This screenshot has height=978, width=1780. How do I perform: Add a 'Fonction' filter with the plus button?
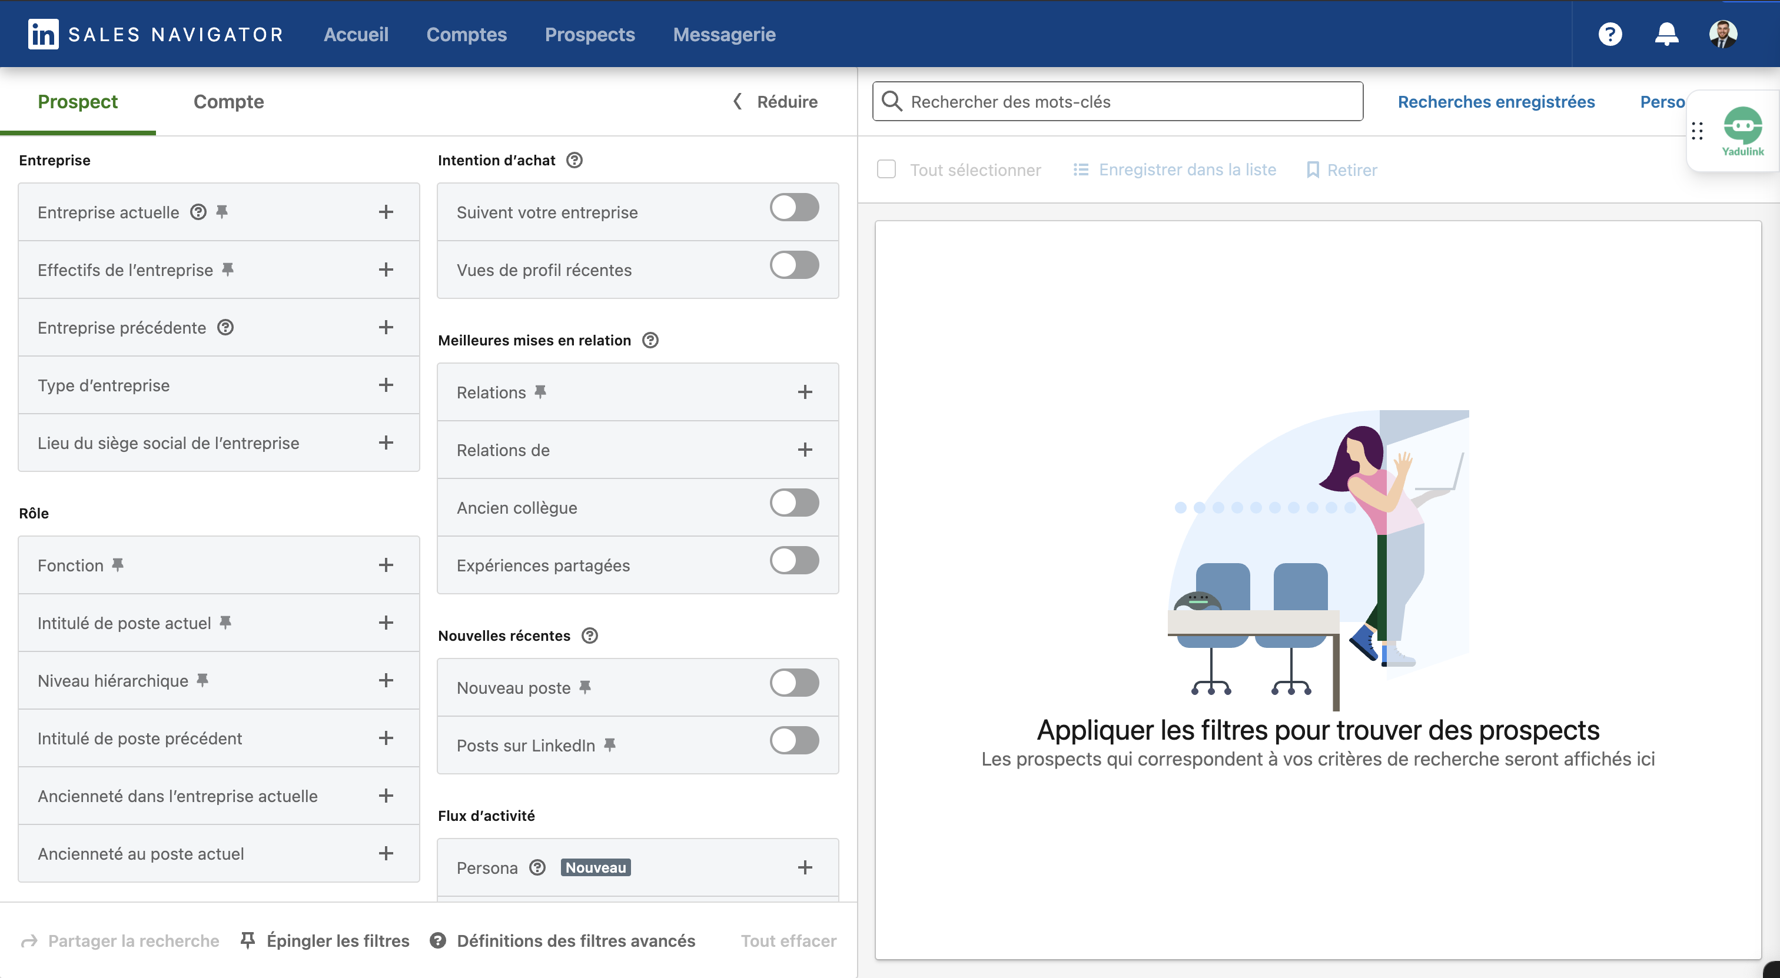coord(386,564)
